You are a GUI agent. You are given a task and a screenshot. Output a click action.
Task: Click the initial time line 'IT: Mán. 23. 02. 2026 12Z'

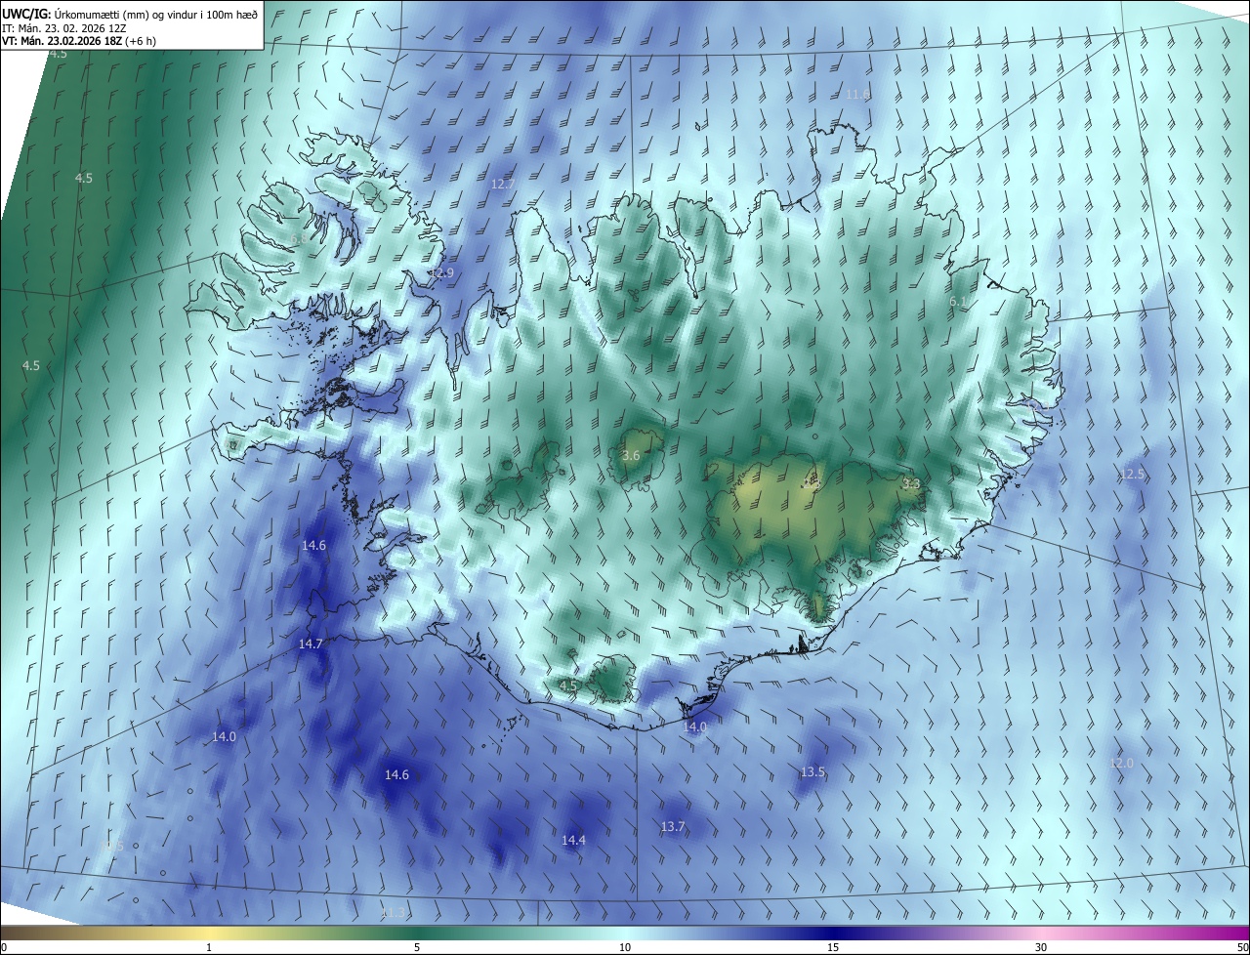click(63, 27)
